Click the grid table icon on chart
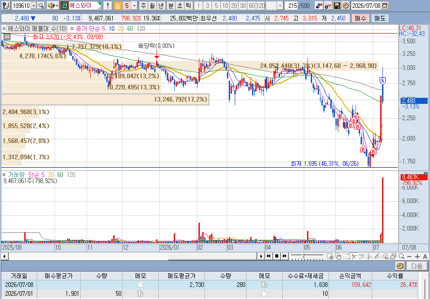430x299 pixels. tap(7, 36)
